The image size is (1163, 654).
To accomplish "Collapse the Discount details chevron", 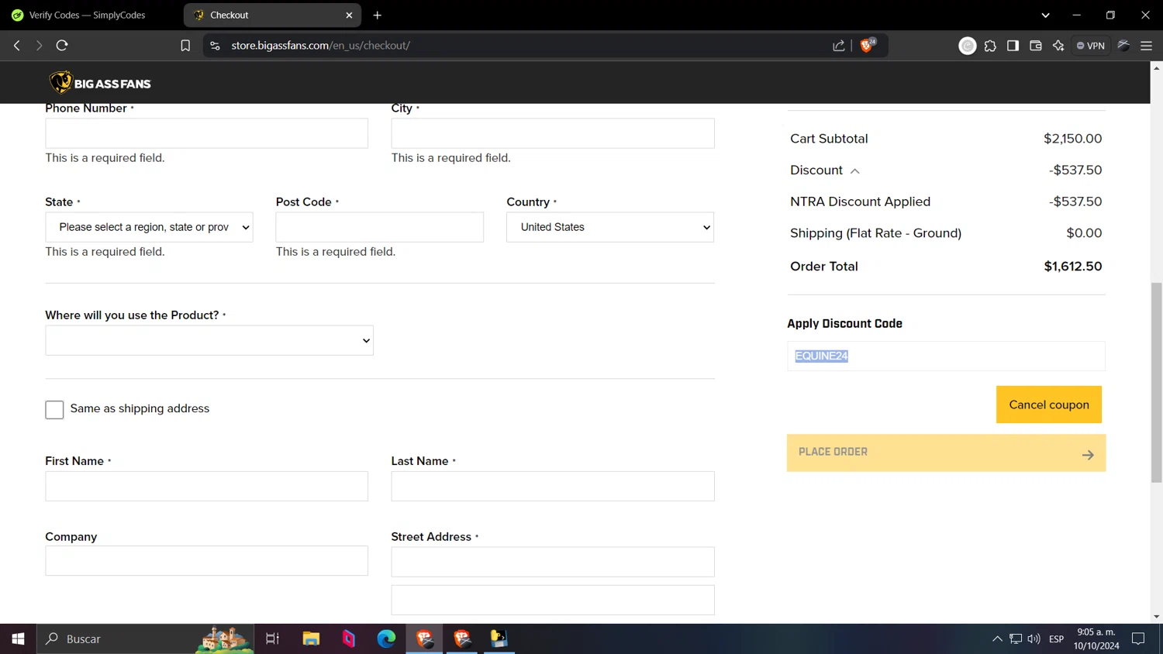I will [854, 170].
